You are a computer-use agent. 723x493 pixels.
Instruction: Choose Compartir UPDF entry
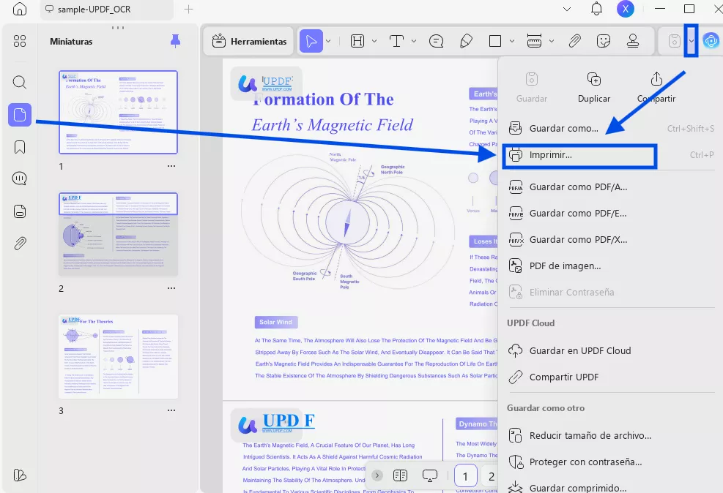[611, 377]
